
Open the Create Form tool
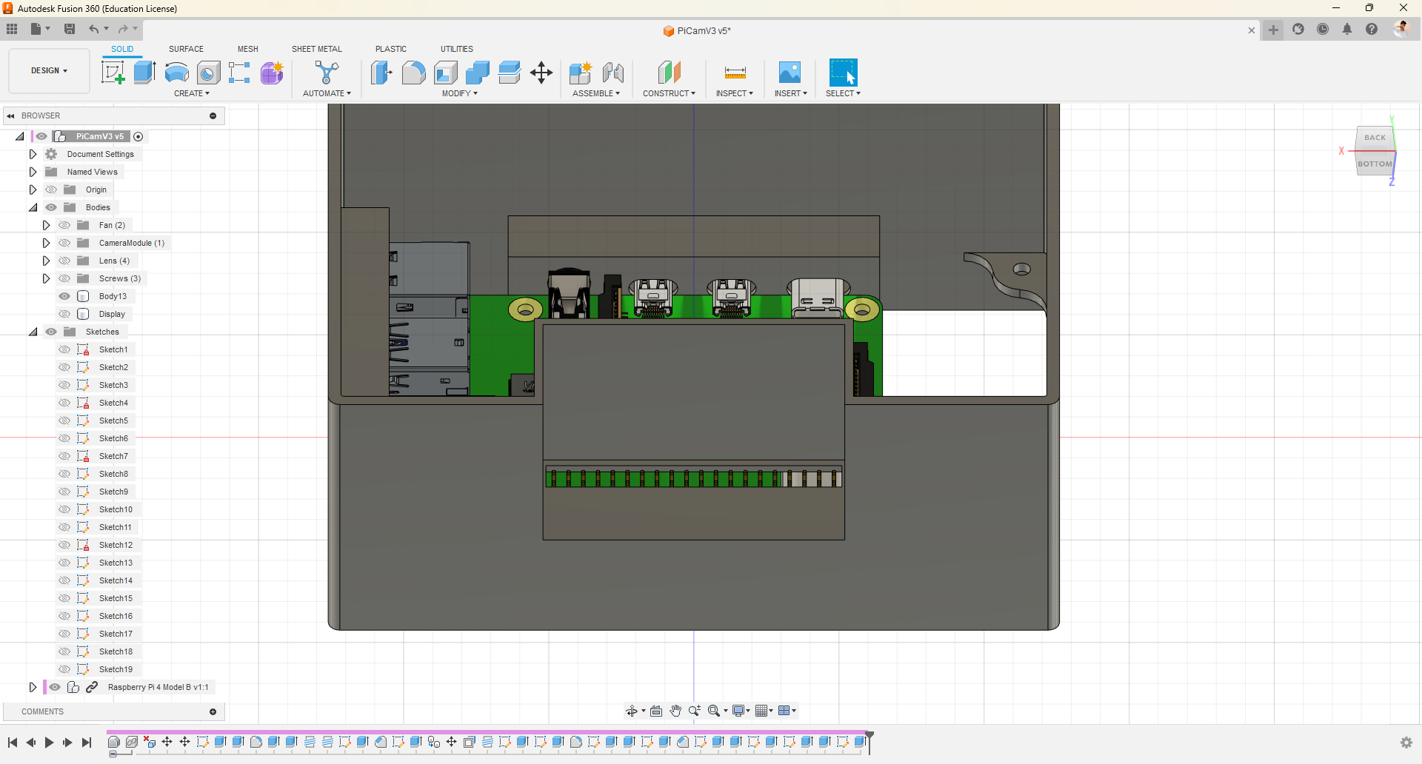pyautogui.click(x=272, y=73)
